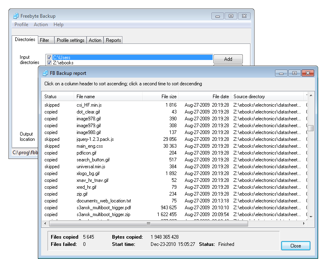Click the file size value 1 622 455
The width and height of the screenshot is (327, 266).
tap(167, 214)
